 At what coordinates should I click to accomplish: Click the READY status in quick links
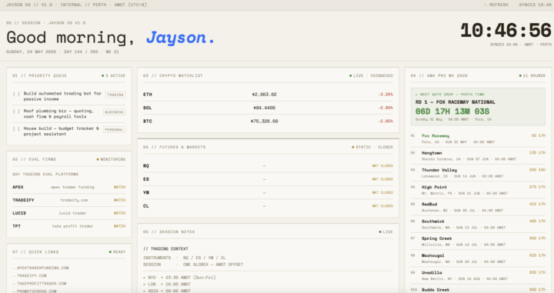tap(117, 251)
